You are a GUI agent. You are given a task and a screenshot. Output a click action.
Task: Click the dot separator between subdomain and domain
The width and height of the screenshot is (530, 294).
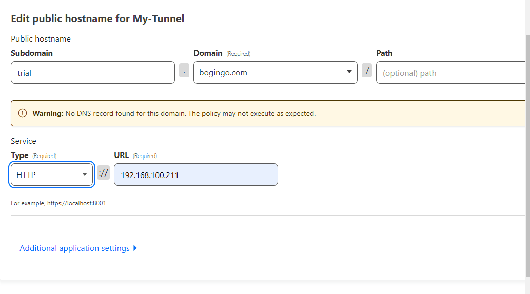(x=184, y=71)
